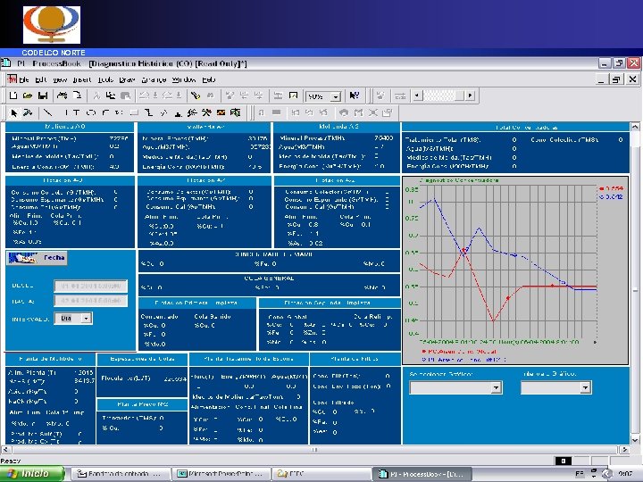Click the Inicio start button
This screenshot has height=482, width=643.
pos(30,472)
